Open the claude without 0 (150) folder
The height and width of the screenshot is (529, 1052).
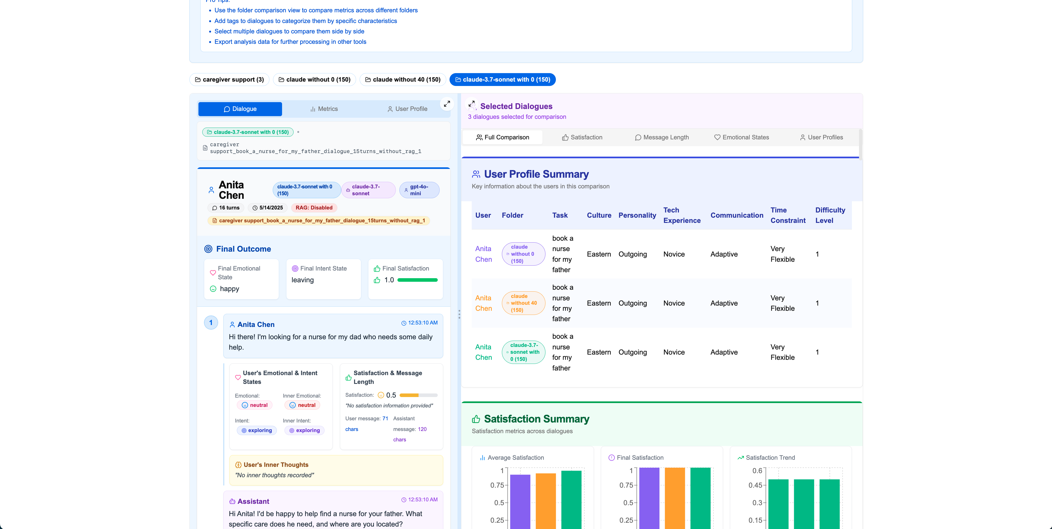click(x=314, y=79)
